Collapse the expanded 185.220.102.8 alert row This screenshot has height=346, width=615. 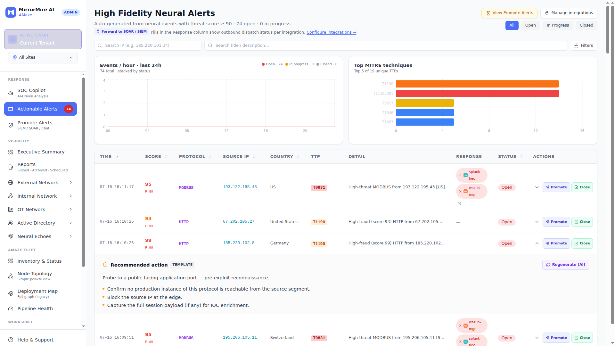pos(537,243)
